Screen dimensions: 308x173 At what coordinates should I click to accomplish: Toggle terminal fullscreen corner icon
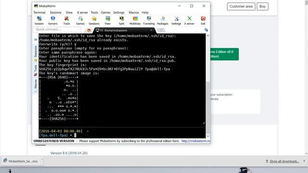(x=204, y=123)
